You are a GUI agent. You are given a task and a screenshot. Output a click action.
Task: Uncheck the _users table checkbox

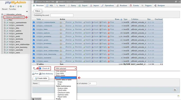point(34,61)
